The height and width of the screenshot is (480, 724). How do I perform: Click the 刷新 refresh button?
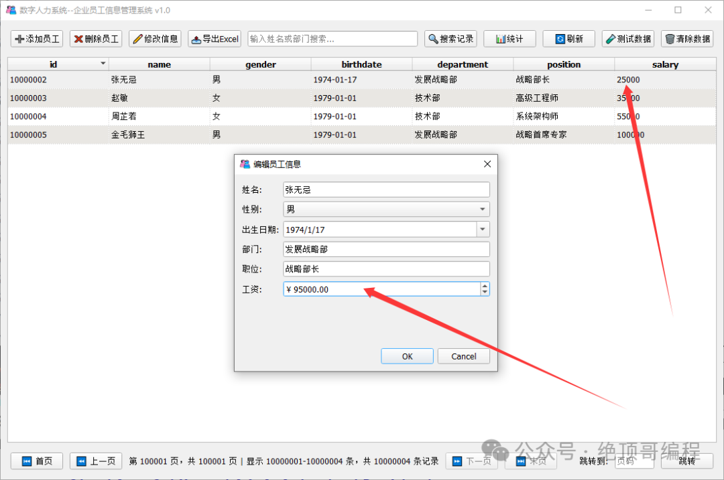click(569, 39)
